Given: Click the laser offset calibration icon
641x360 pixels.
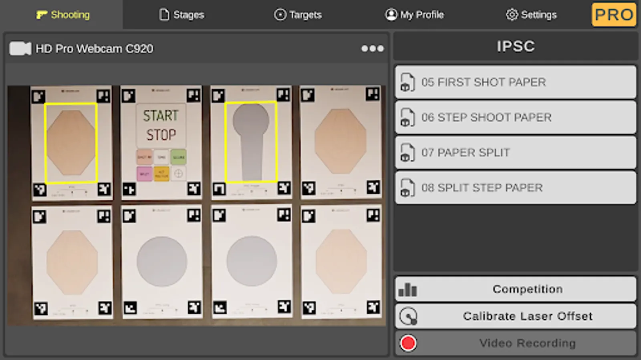Looking at the screenshot, I should 408,316.
